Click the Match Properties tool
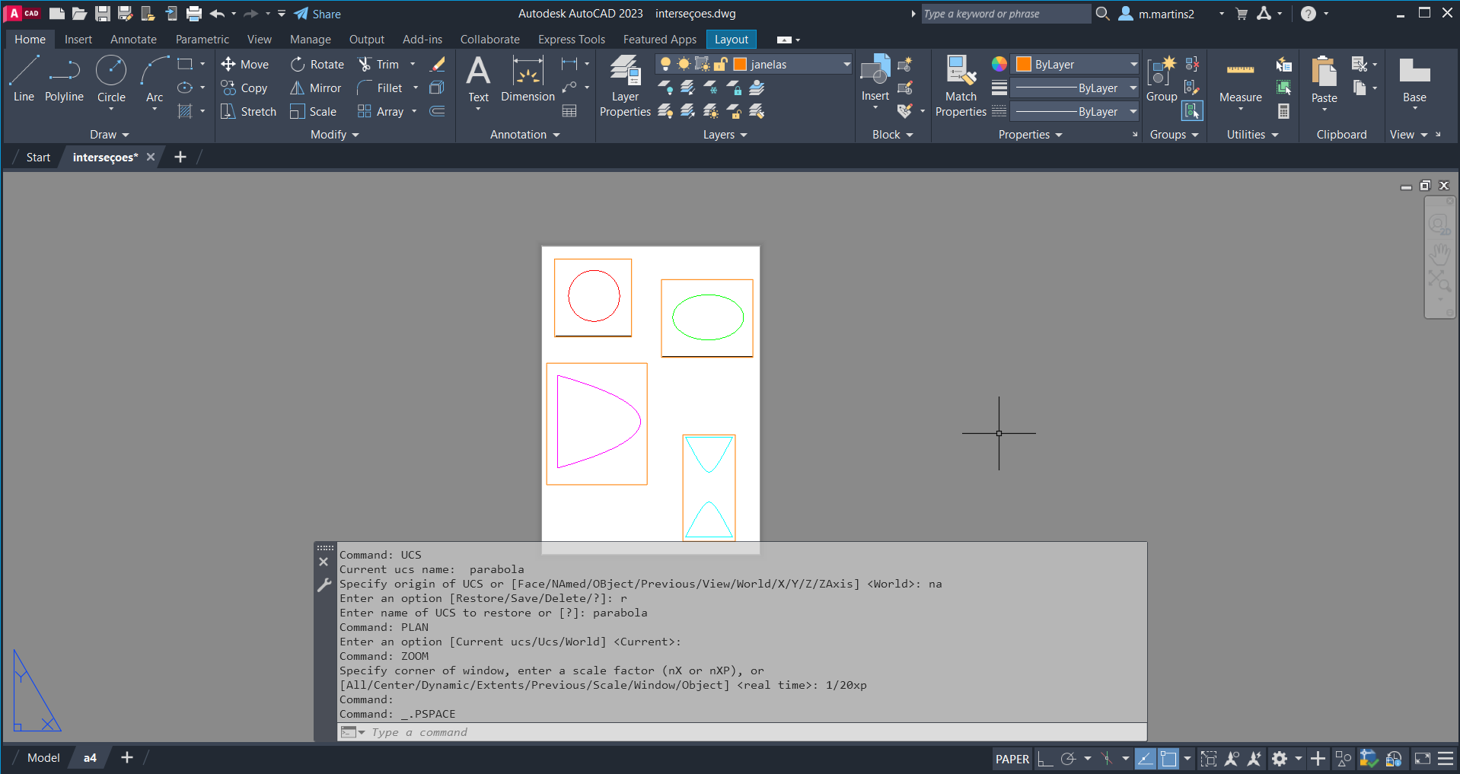 click(961, 86)
